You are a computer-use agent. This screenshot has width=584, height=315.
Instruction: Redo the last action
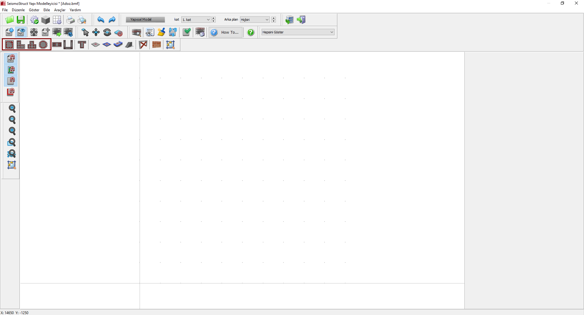pyautogui.click(x=112, y=20)
